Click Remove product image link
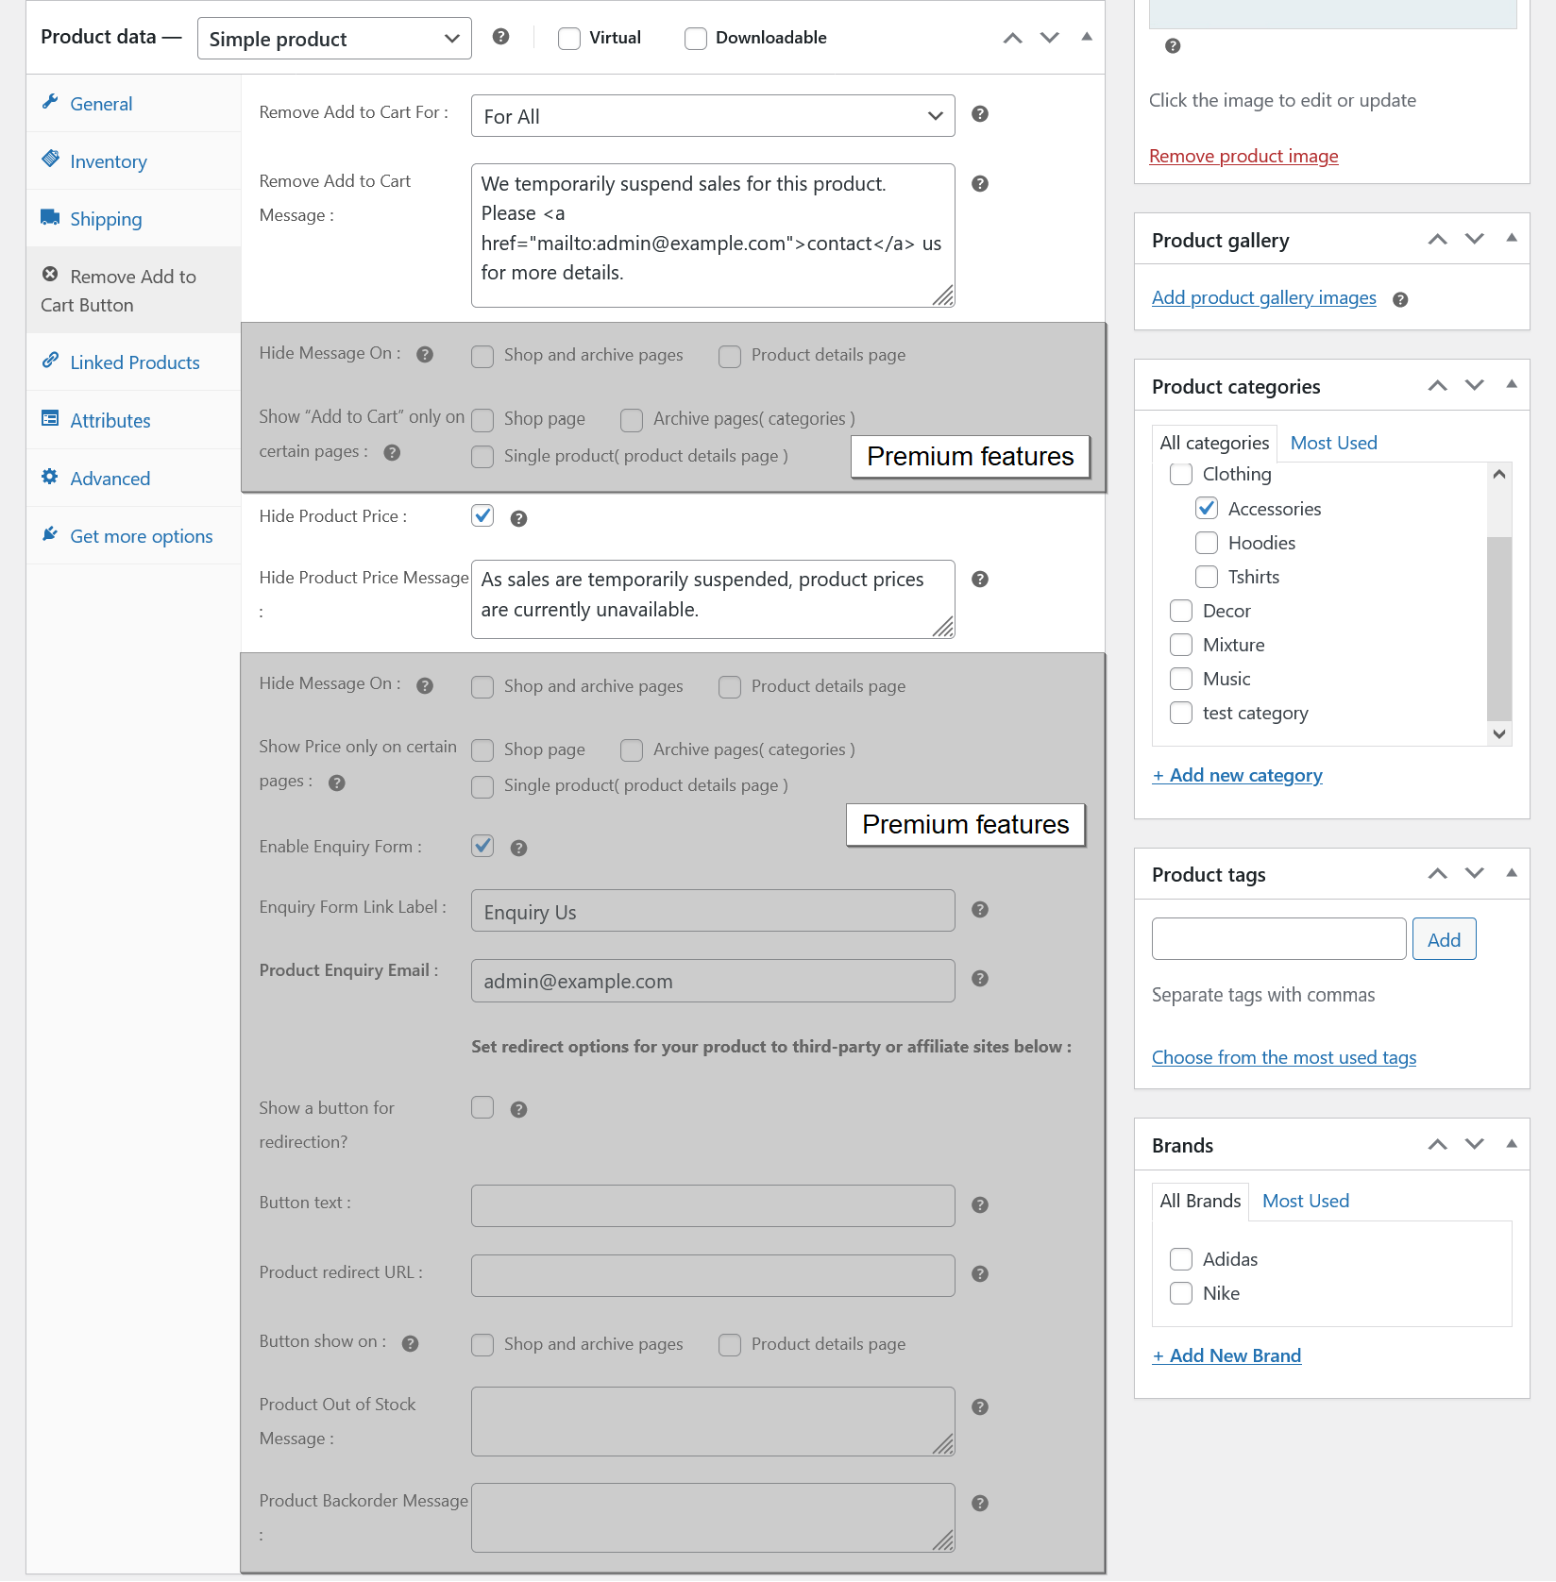 (x=1243, y=156)
